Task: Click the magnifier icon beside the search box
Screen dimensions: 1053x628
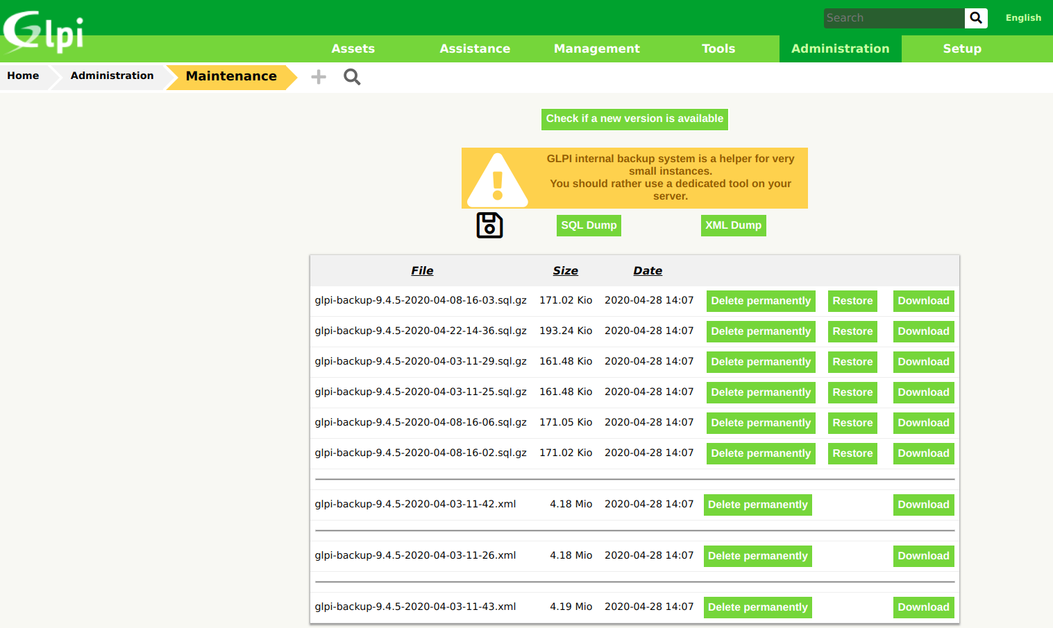Action: (x=975, y=18)
